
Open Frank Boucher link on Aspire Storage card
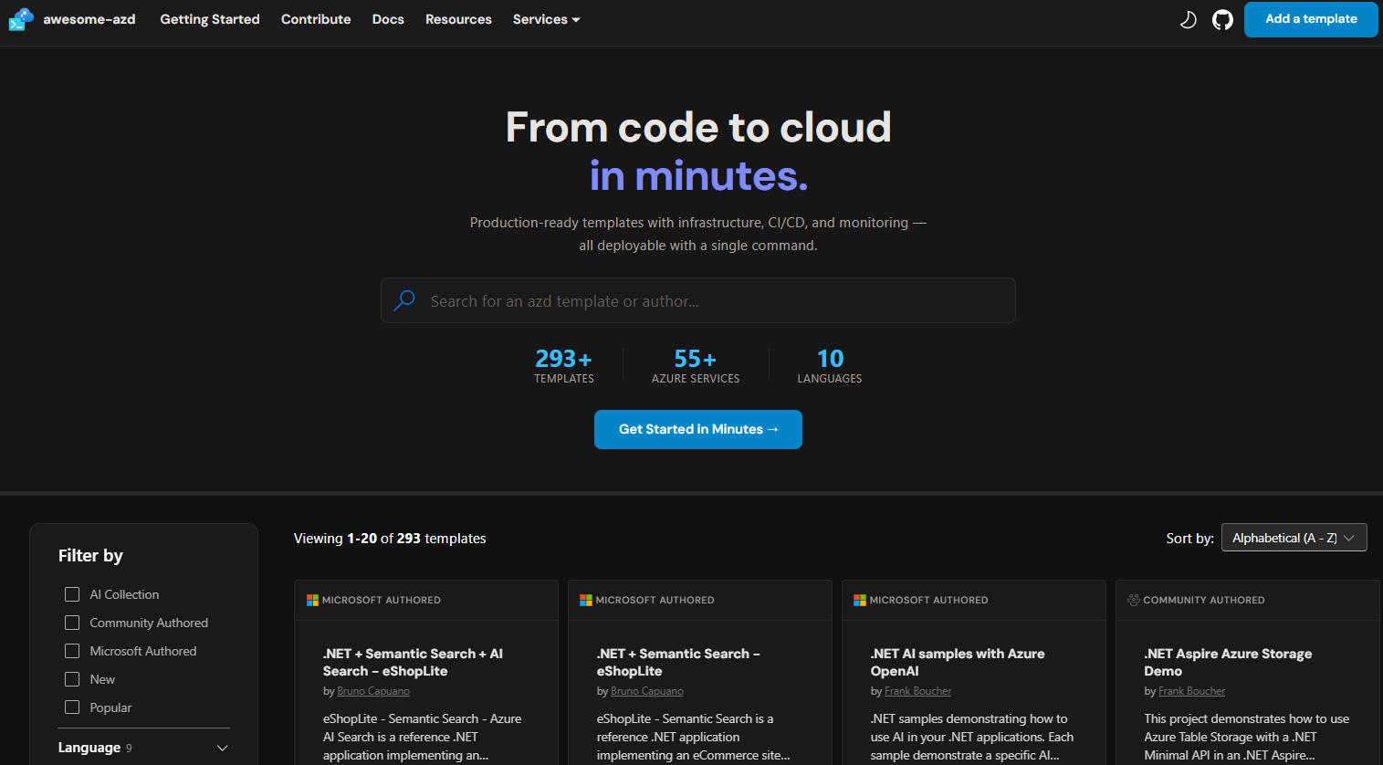click(x=1191, y=691)
